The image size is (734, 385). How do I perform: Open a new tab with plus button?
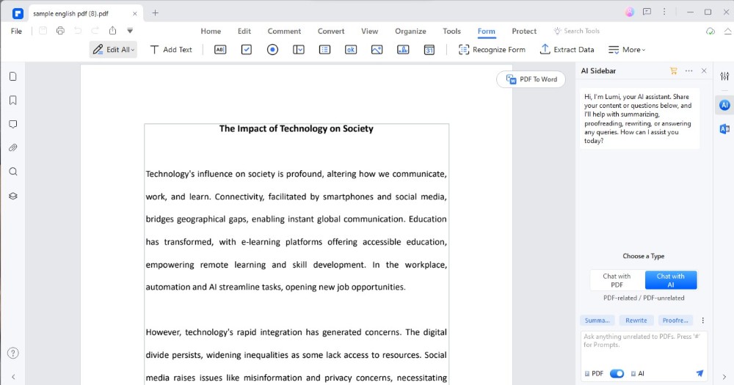point(156,13)
